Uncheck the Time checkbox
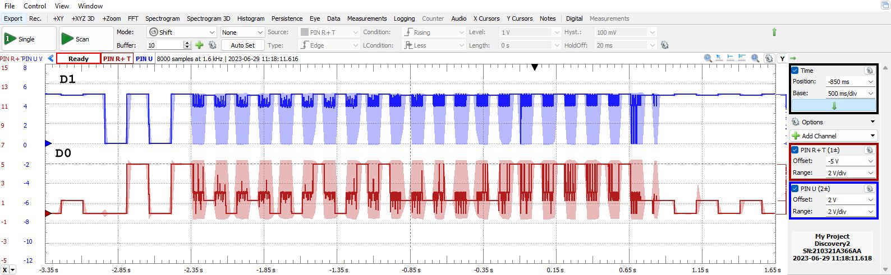 pos(795,71)
